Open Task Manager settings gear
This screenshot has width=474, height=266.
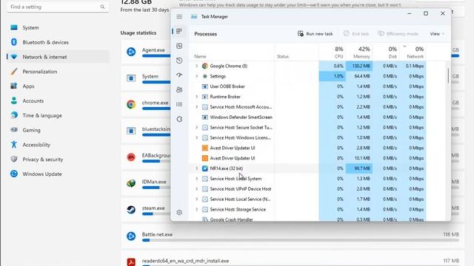179,212
